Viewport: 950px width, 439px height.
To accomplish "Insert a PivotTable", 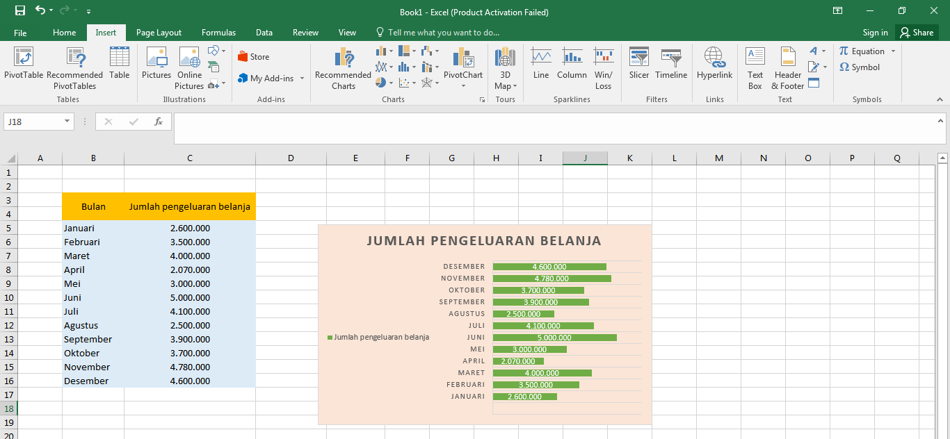I will [23, 67].
